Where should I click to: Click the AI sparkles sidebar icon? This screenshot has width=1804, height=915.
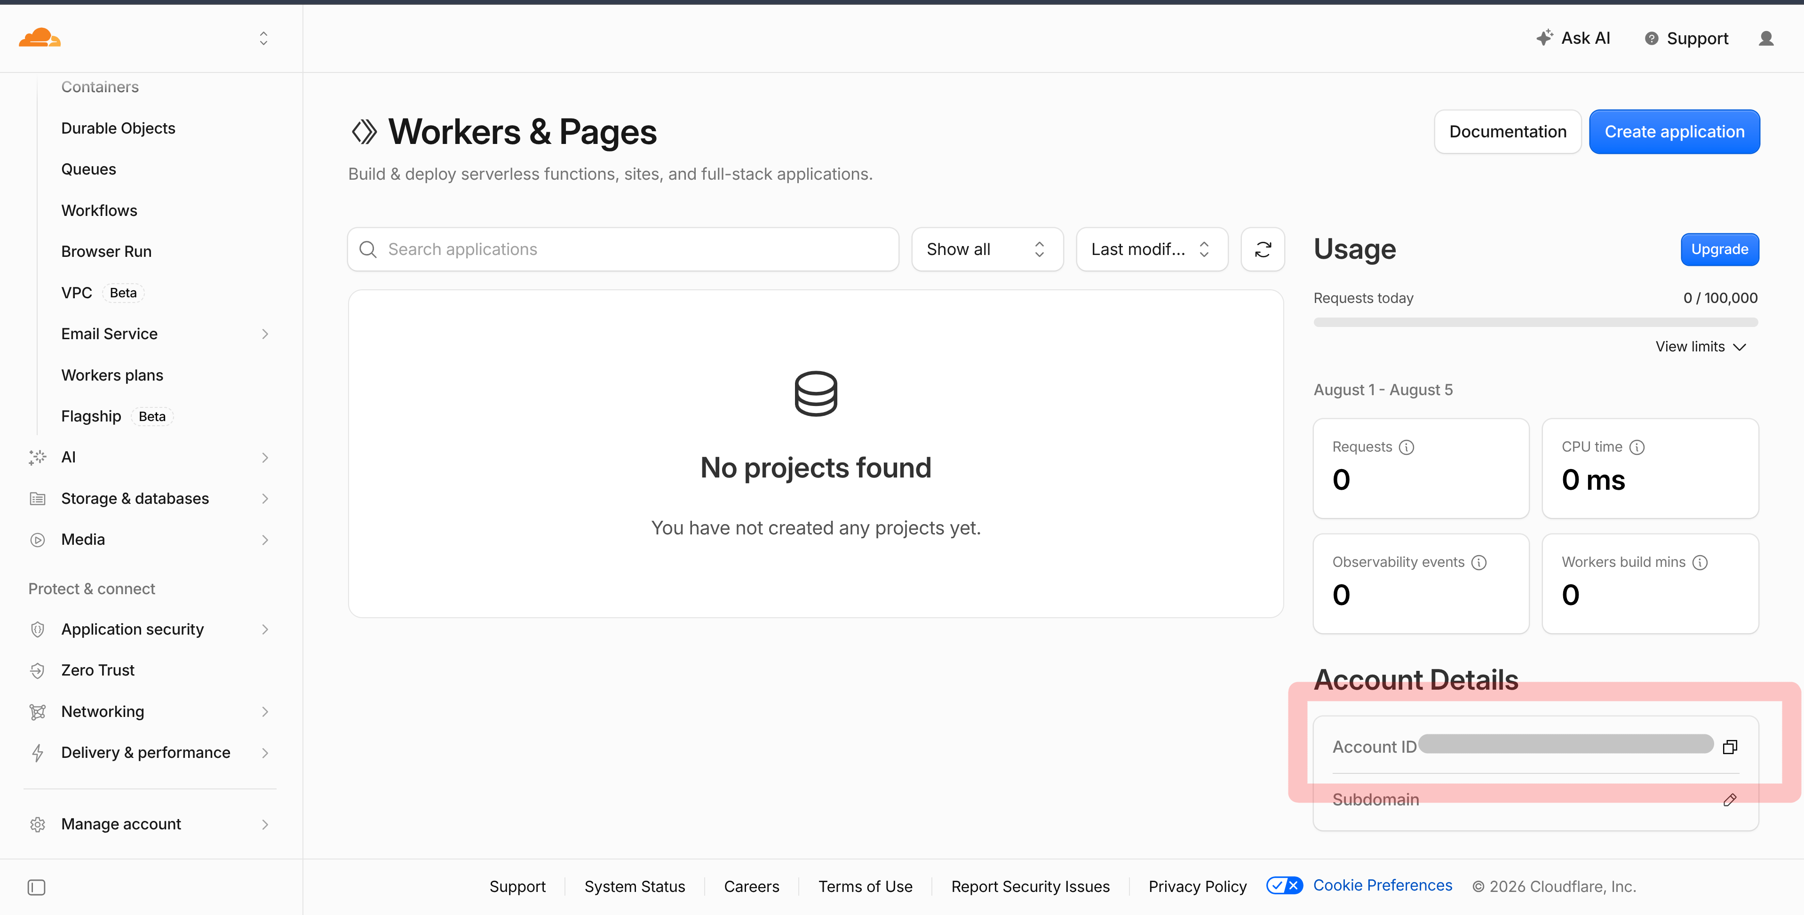coord(38,457)
